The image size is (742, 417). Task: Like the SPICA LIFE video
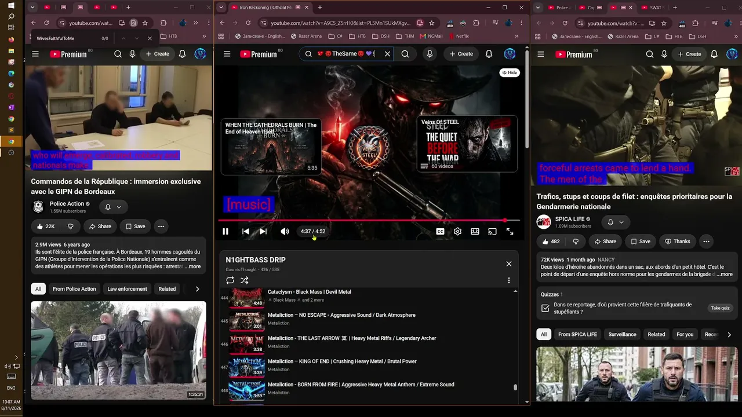tap(551, 242)
